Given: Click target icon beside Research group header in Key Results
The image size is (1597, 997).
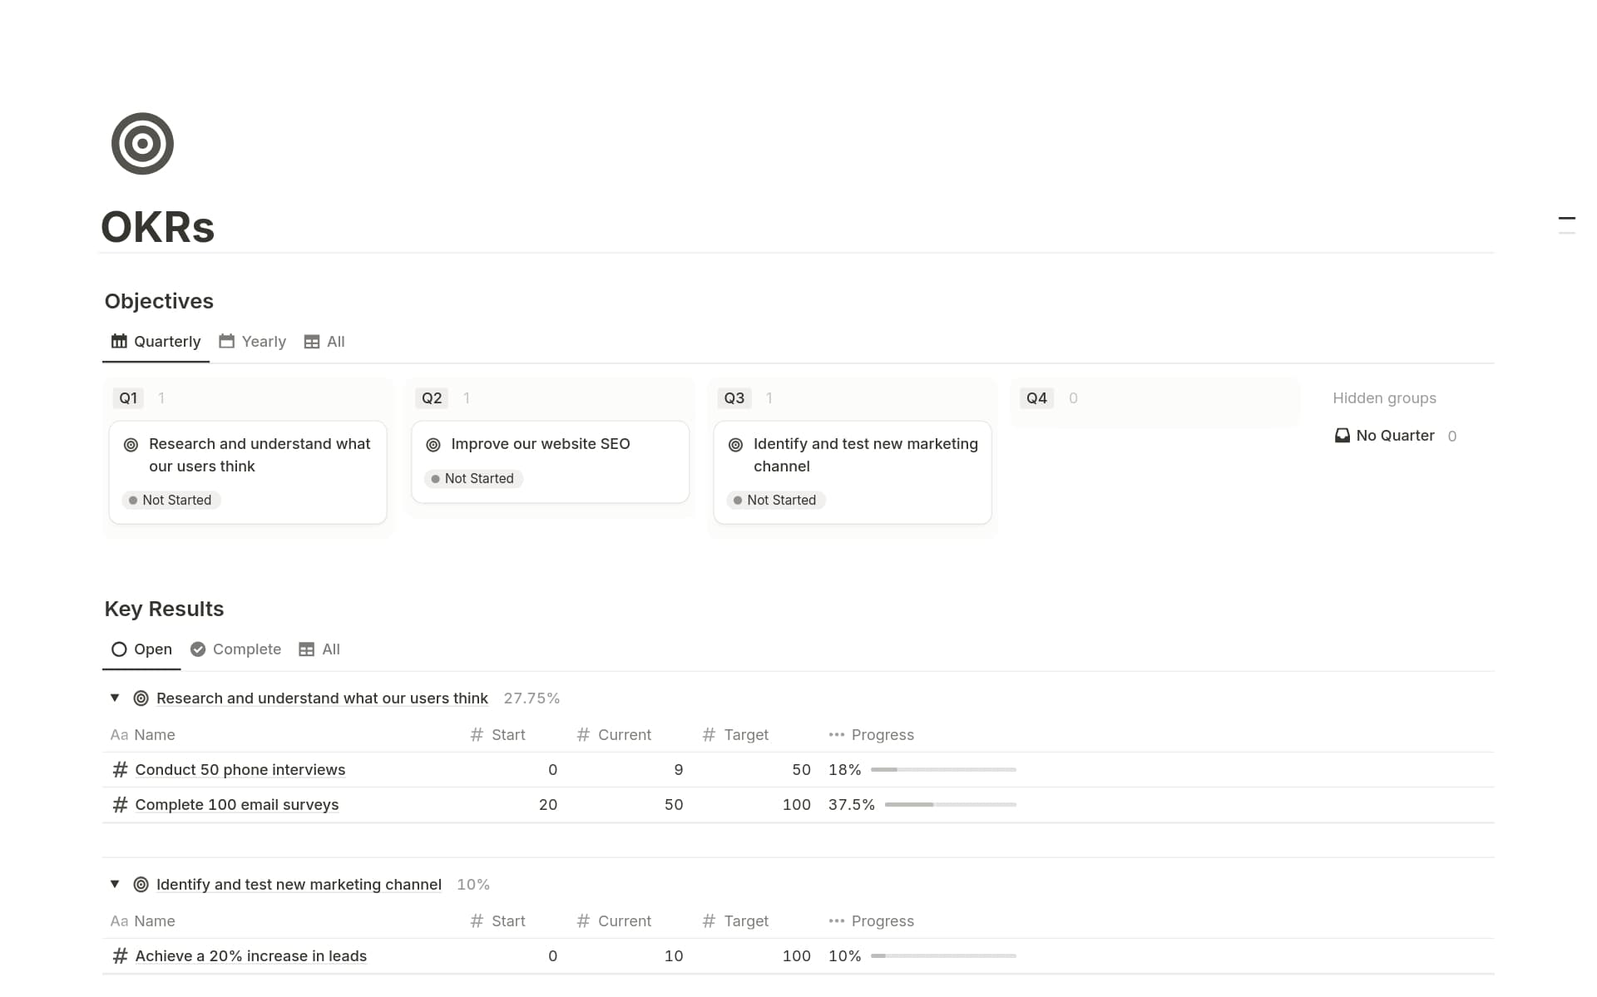Looking at the screenshot, I should click(x=141, y=698).
